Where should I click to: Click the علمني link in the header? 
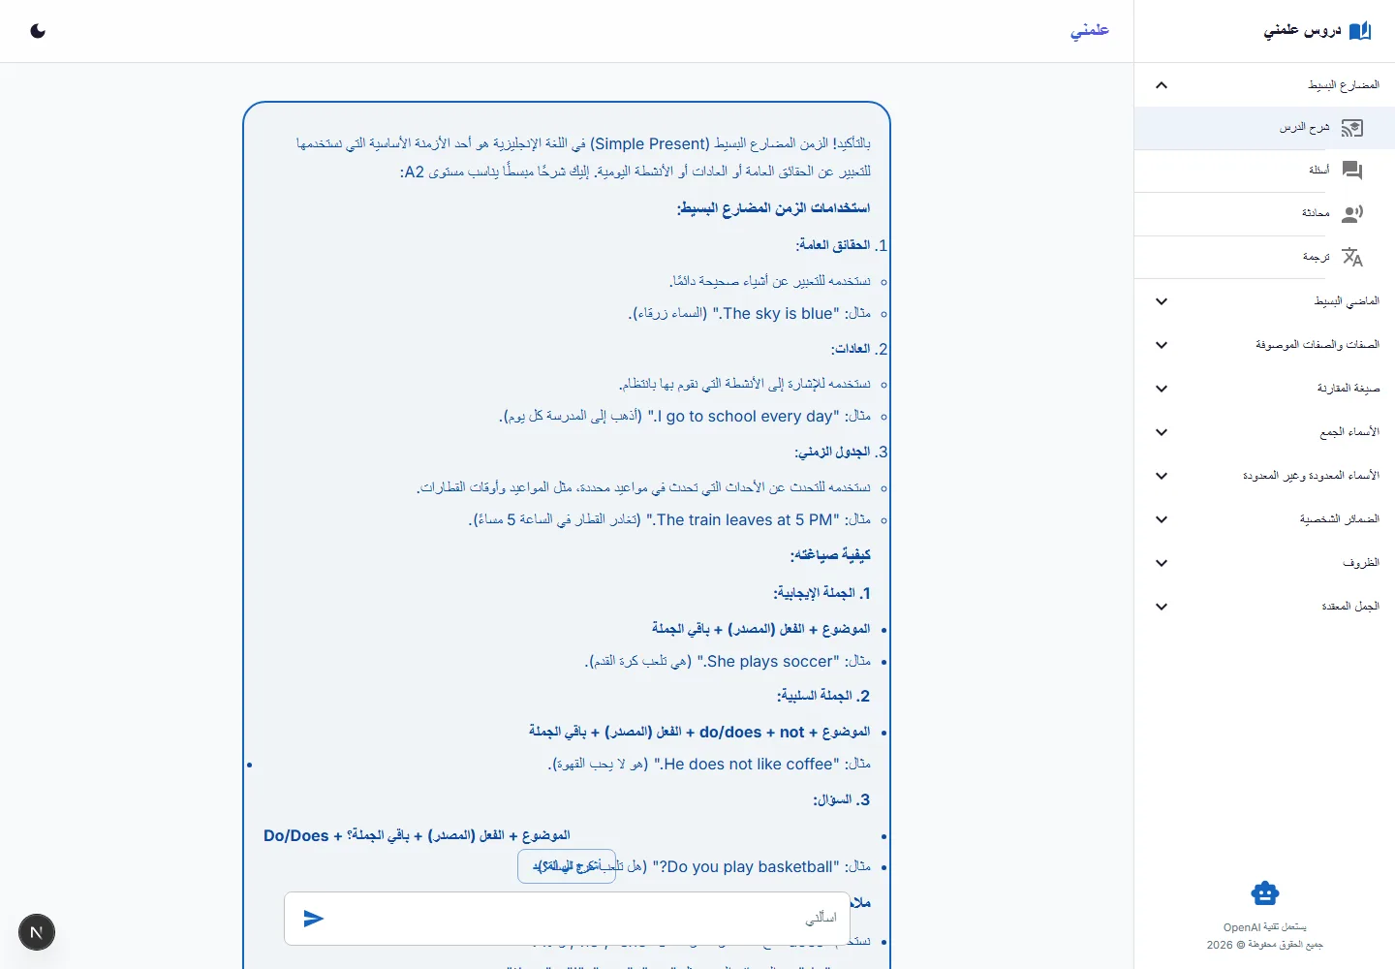point(1090,30)
